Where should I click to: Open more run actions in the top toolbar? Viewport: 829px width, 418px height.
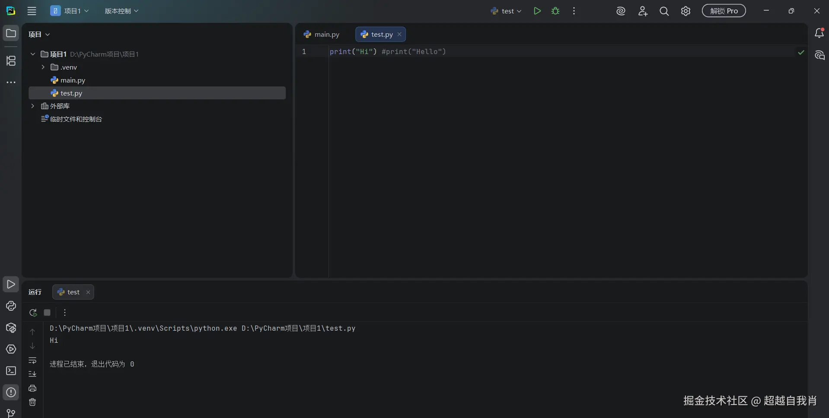574,11
